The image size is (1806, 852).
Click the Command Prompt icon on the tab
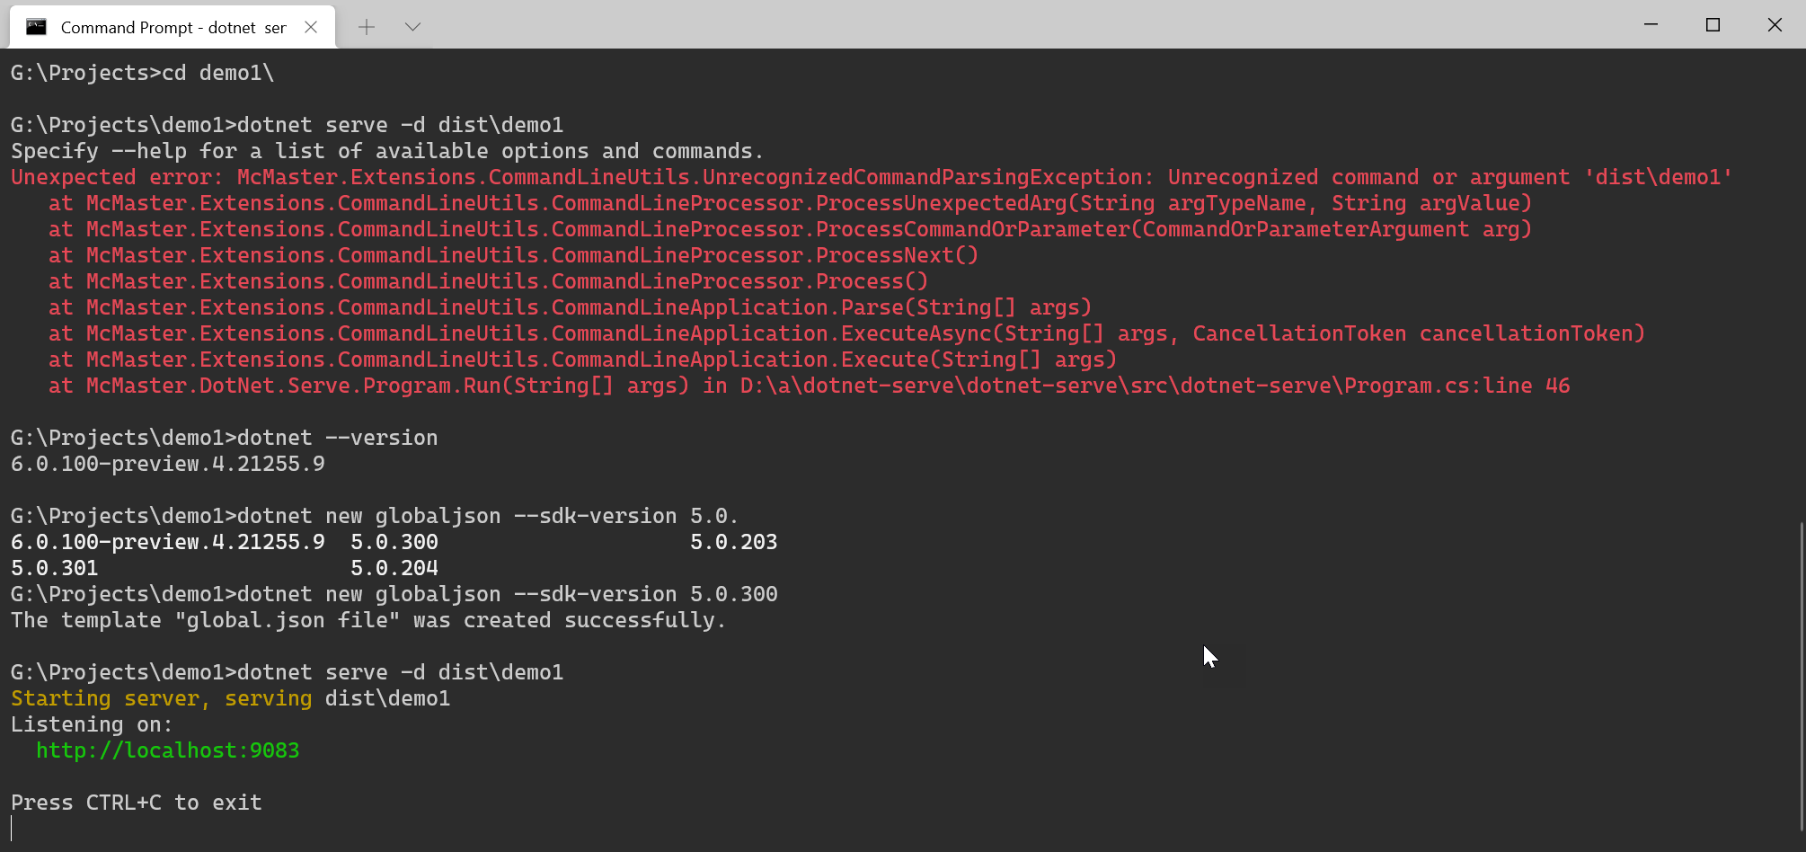click(36, 26)
